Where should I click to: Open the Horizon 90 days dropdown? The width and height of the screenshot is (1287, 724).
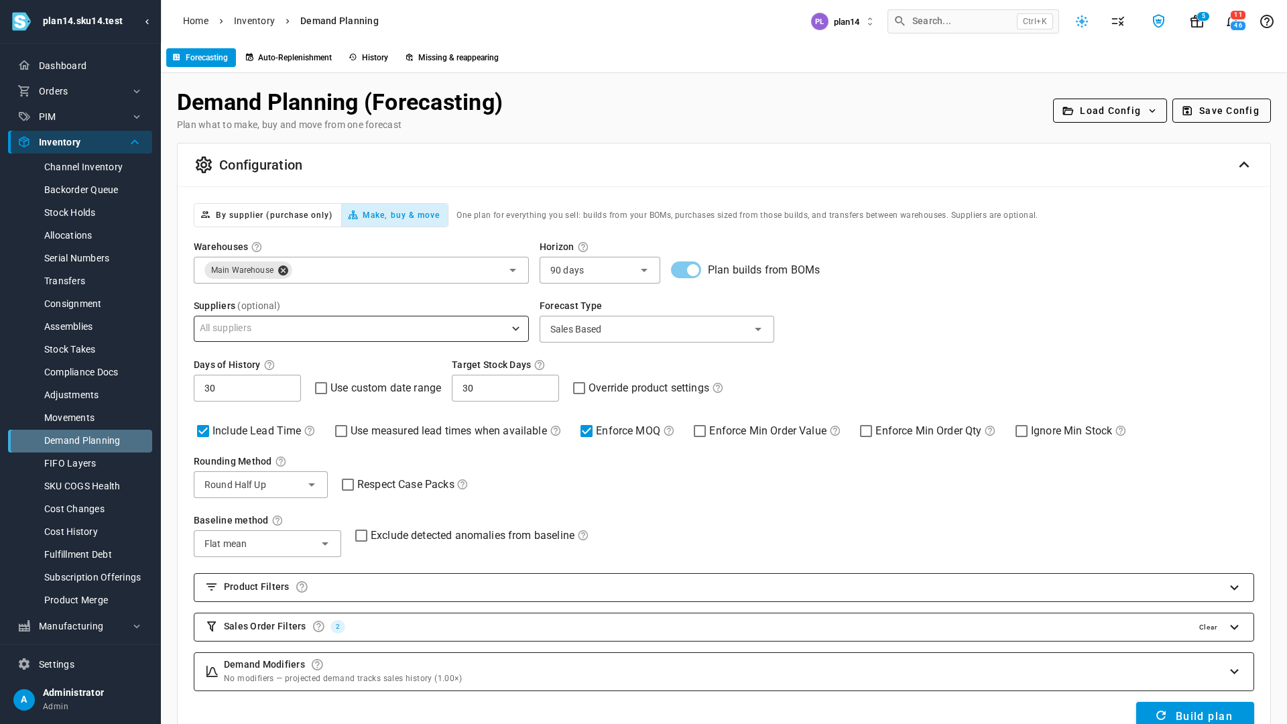tap(599, 270)
